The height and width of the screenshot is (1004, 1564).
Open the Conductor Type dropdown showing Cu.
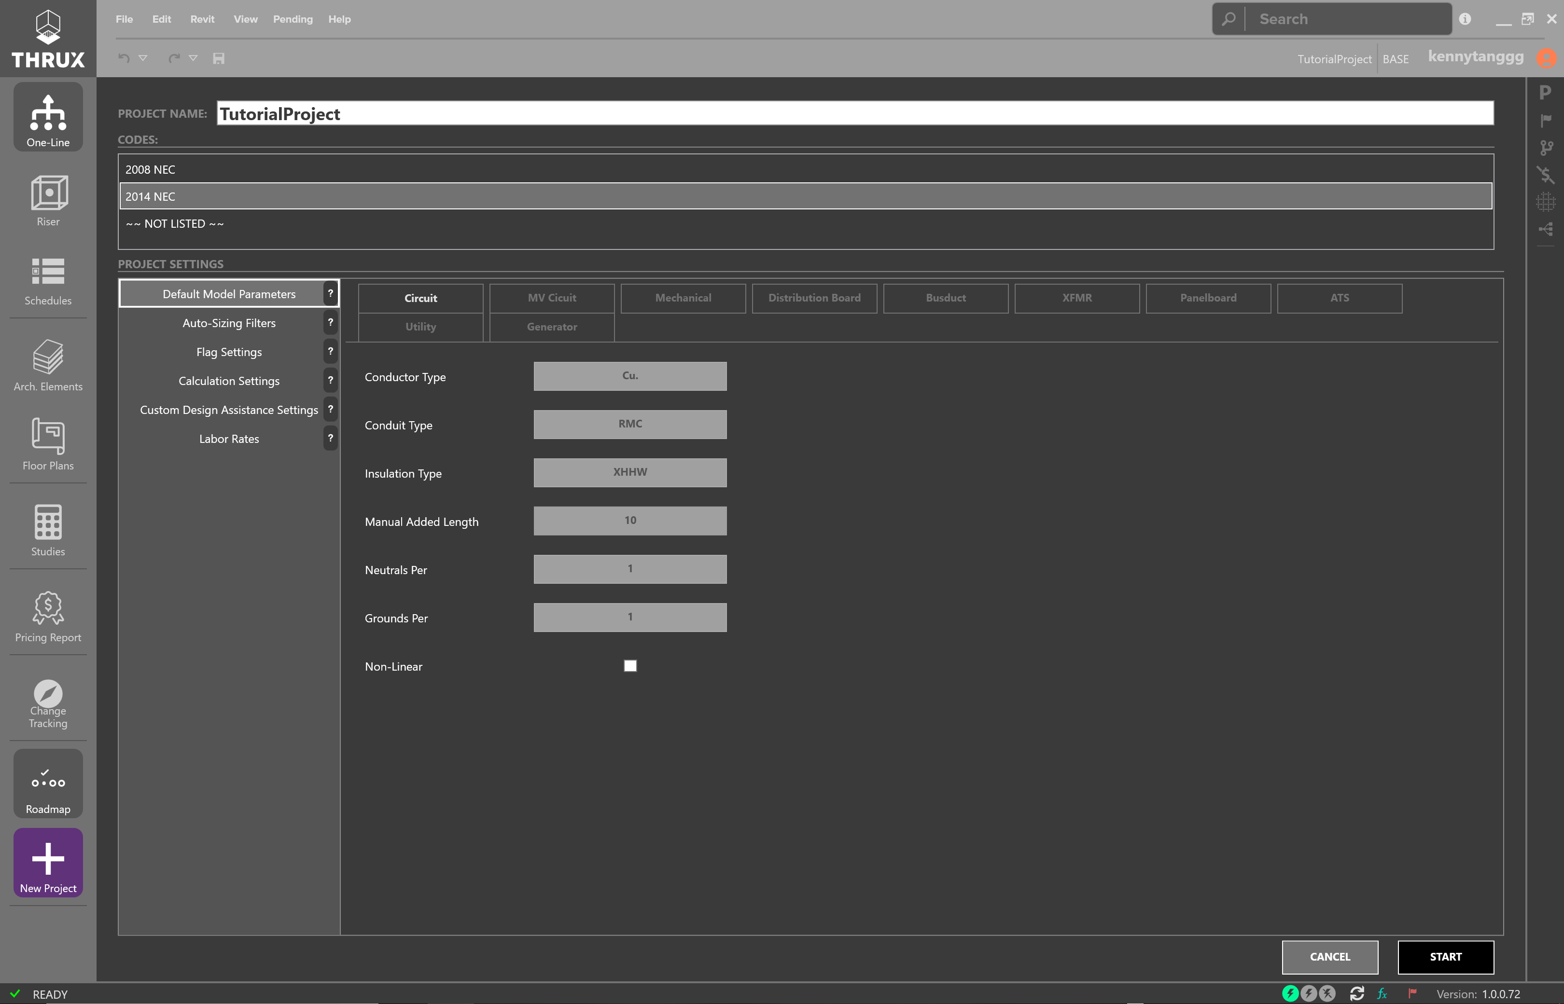(630, 376)
